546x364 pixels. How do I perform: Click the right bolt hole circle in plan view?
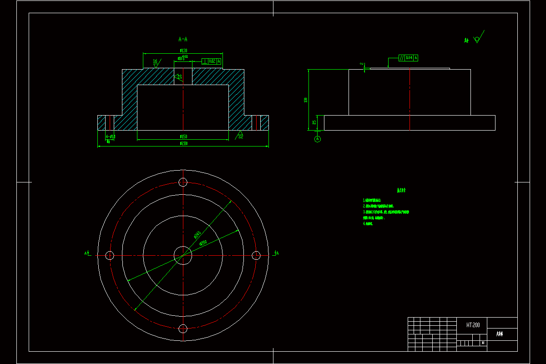[256, 255]
